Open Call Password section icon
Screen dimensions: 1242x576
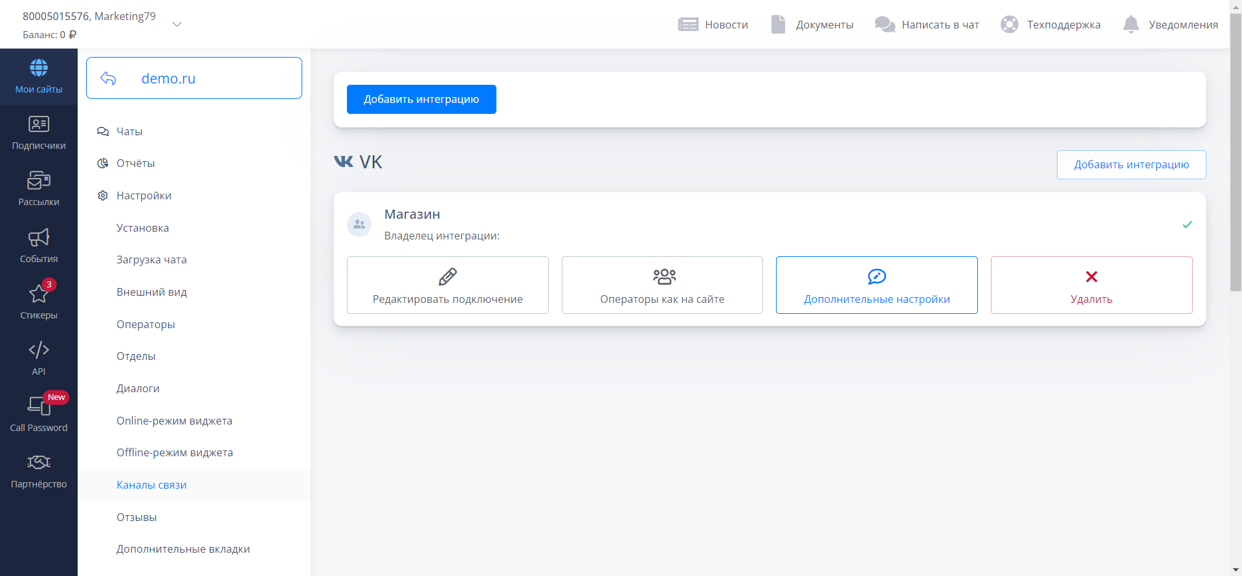39,406
